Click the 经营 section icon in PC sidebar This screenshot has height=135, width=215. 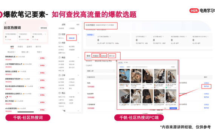click(60, 34)
